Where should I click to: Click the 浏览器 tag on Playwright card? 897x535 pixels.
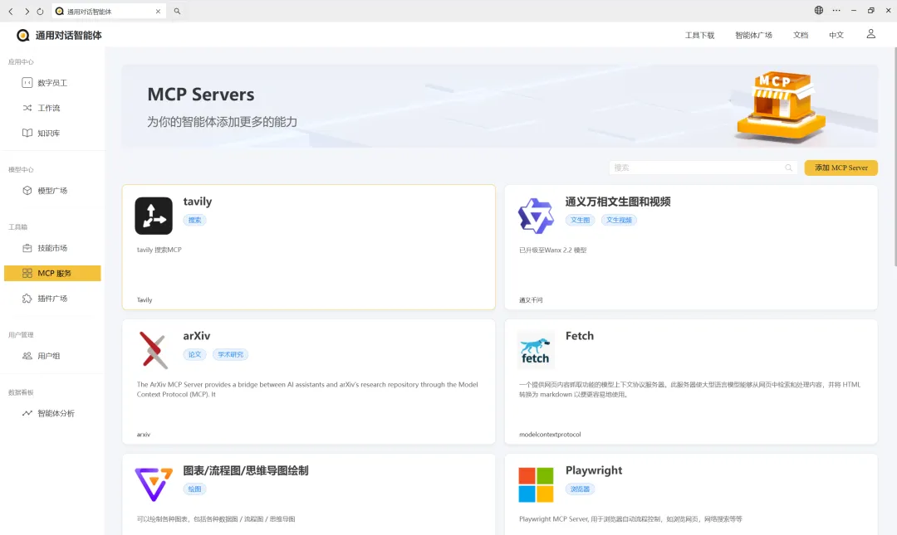(x=580, y=489)
